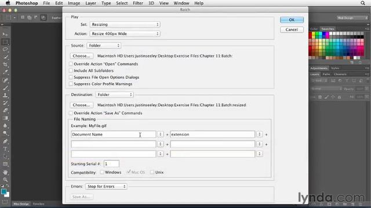Open the Filter menu
This screenshot has width=371, height=208.
pyautogui.click(x=138, y=3)
